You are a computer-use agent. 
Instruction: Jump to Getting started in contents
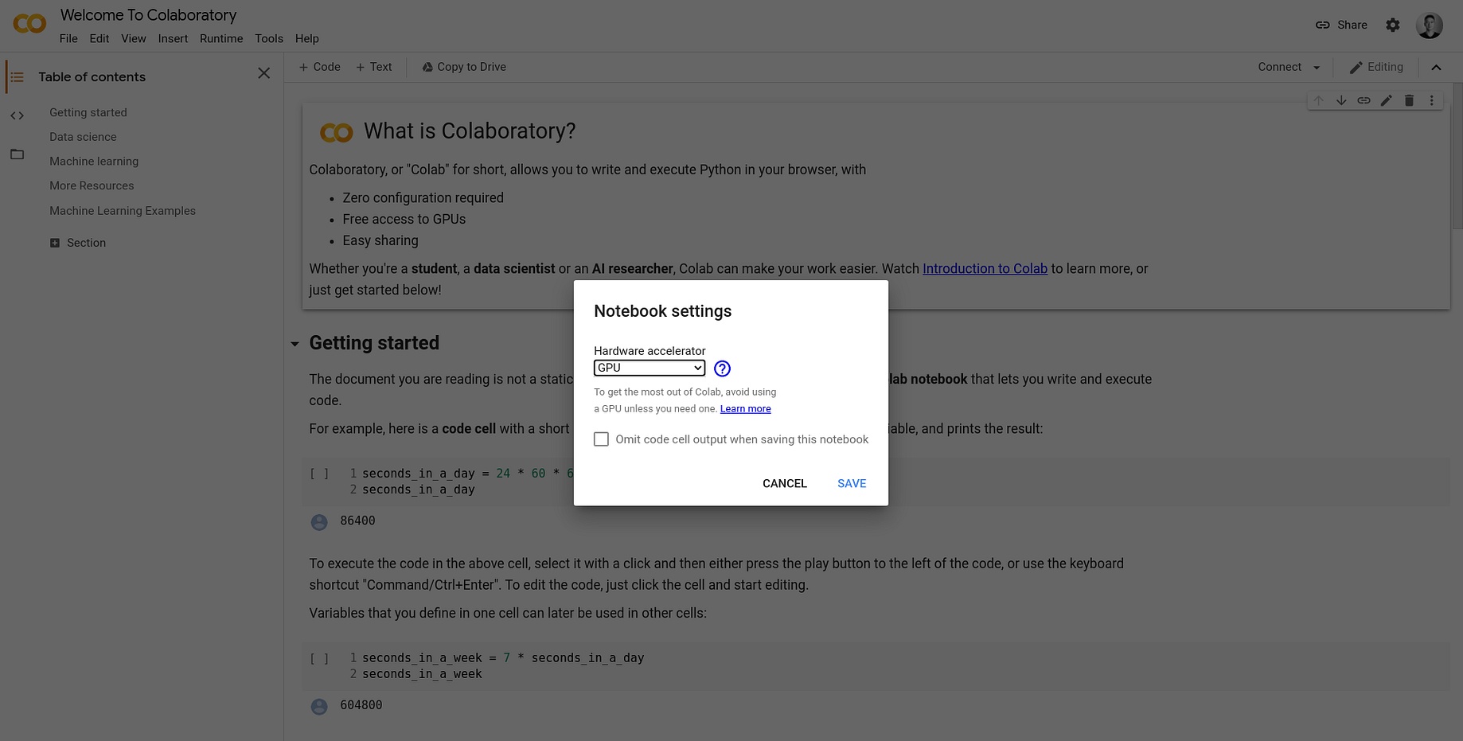[x=88, y=113]
